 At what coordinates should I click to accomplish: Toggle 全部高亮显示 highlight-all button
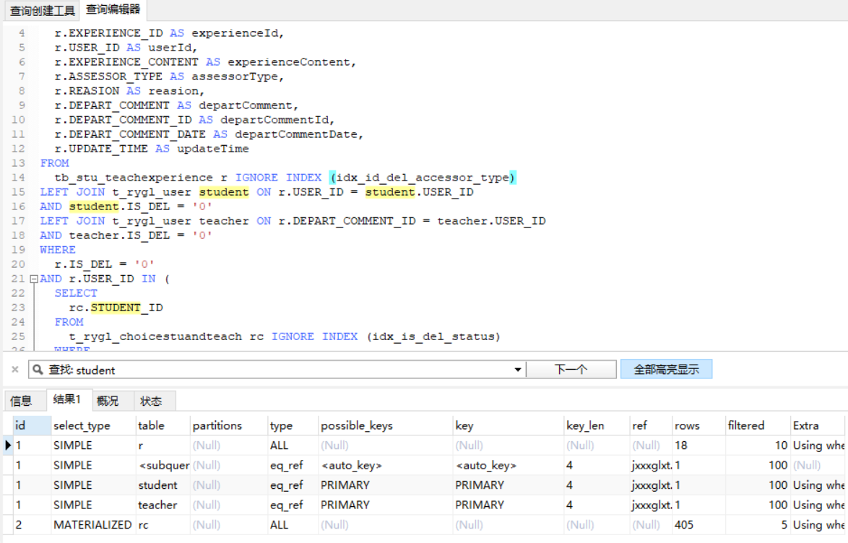click(x=666, y=370)
